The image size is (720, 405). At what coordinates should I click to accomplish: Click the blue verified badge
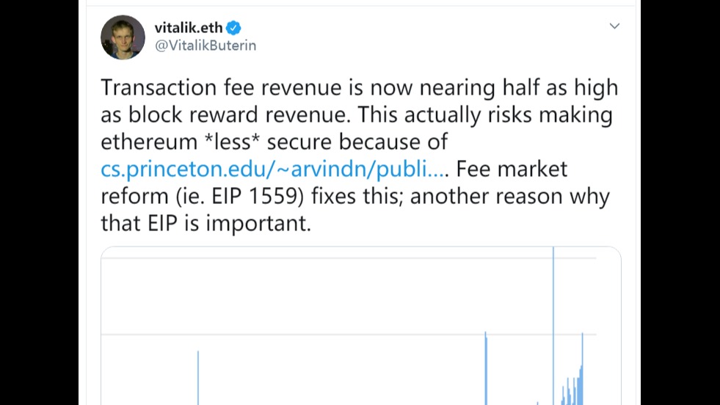[233, 28]
